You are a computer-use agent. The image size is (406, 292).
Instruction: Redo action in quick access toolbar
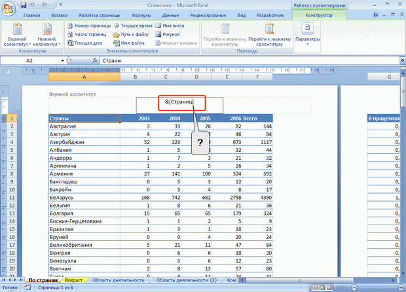[x=45, y=5]
